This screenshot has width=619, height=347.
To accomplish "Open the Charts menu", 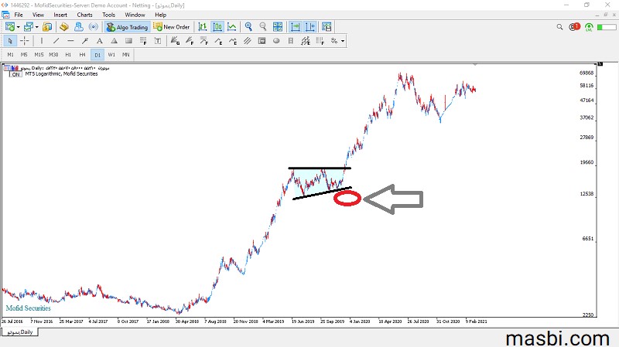I will tap(84, 15).
